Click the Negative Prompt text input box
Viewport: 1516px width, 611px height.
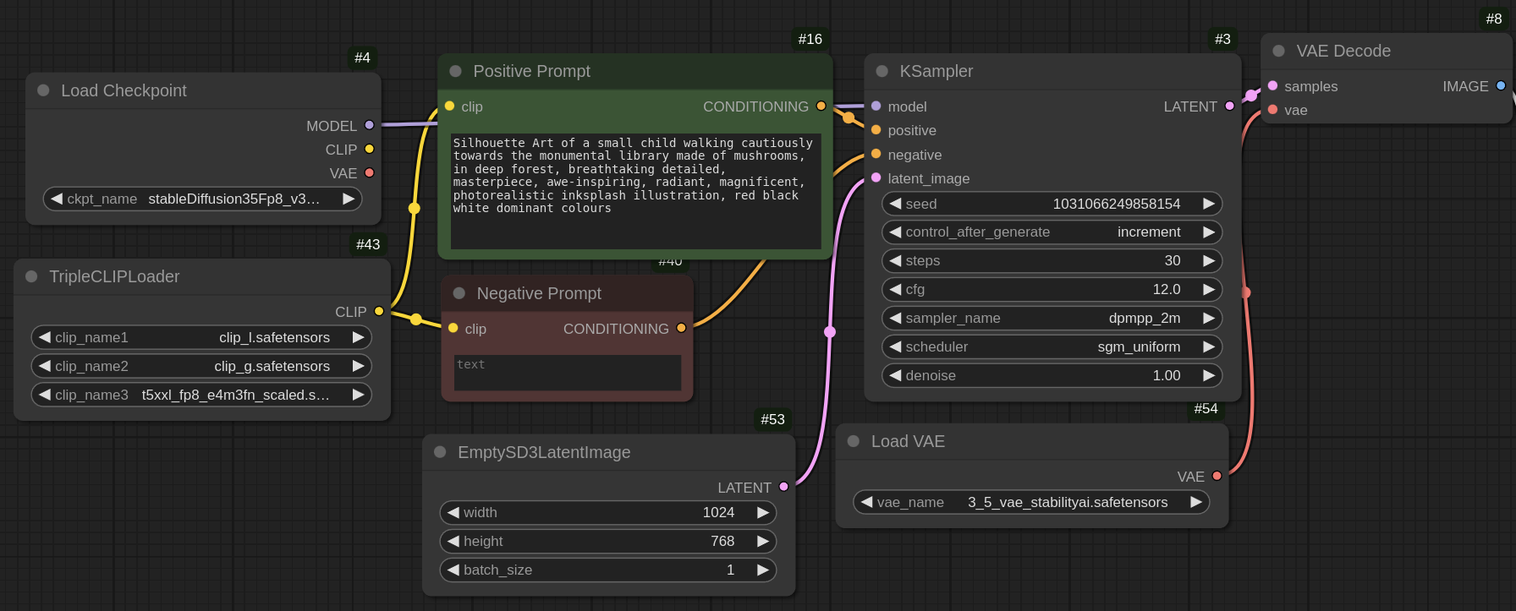click(x=567, y=373)
